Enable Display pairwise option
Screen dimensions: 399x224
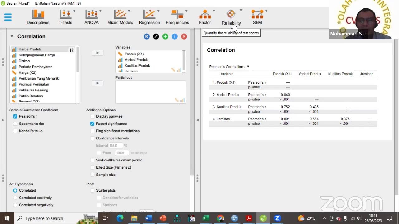pyautogui.click(x=92, y=116)
